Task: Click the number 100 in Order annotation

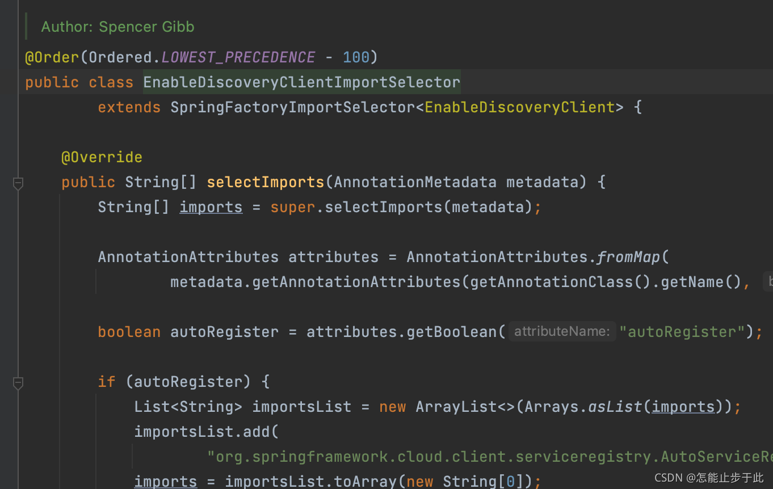Action: point(356,57)
